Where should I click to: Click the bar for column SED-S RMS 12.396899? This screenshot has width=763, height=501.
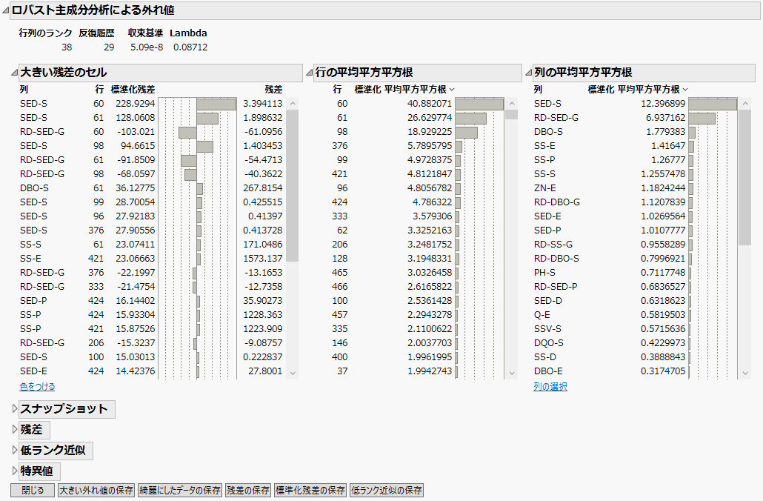point(713,104)
